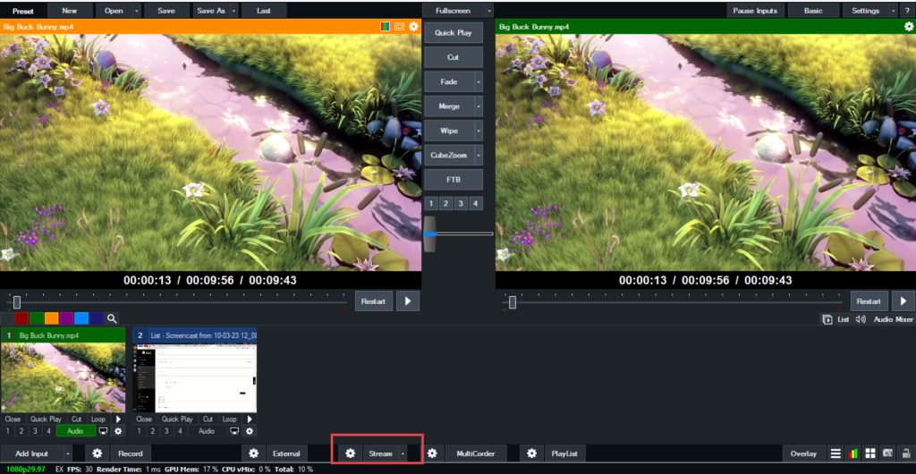Click Pause Inputs

coord(755,11)
